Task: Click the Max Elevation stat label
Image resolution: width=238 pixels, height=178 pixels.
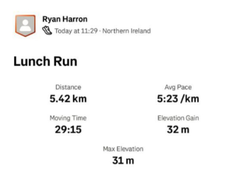Action: coord(123,149)
